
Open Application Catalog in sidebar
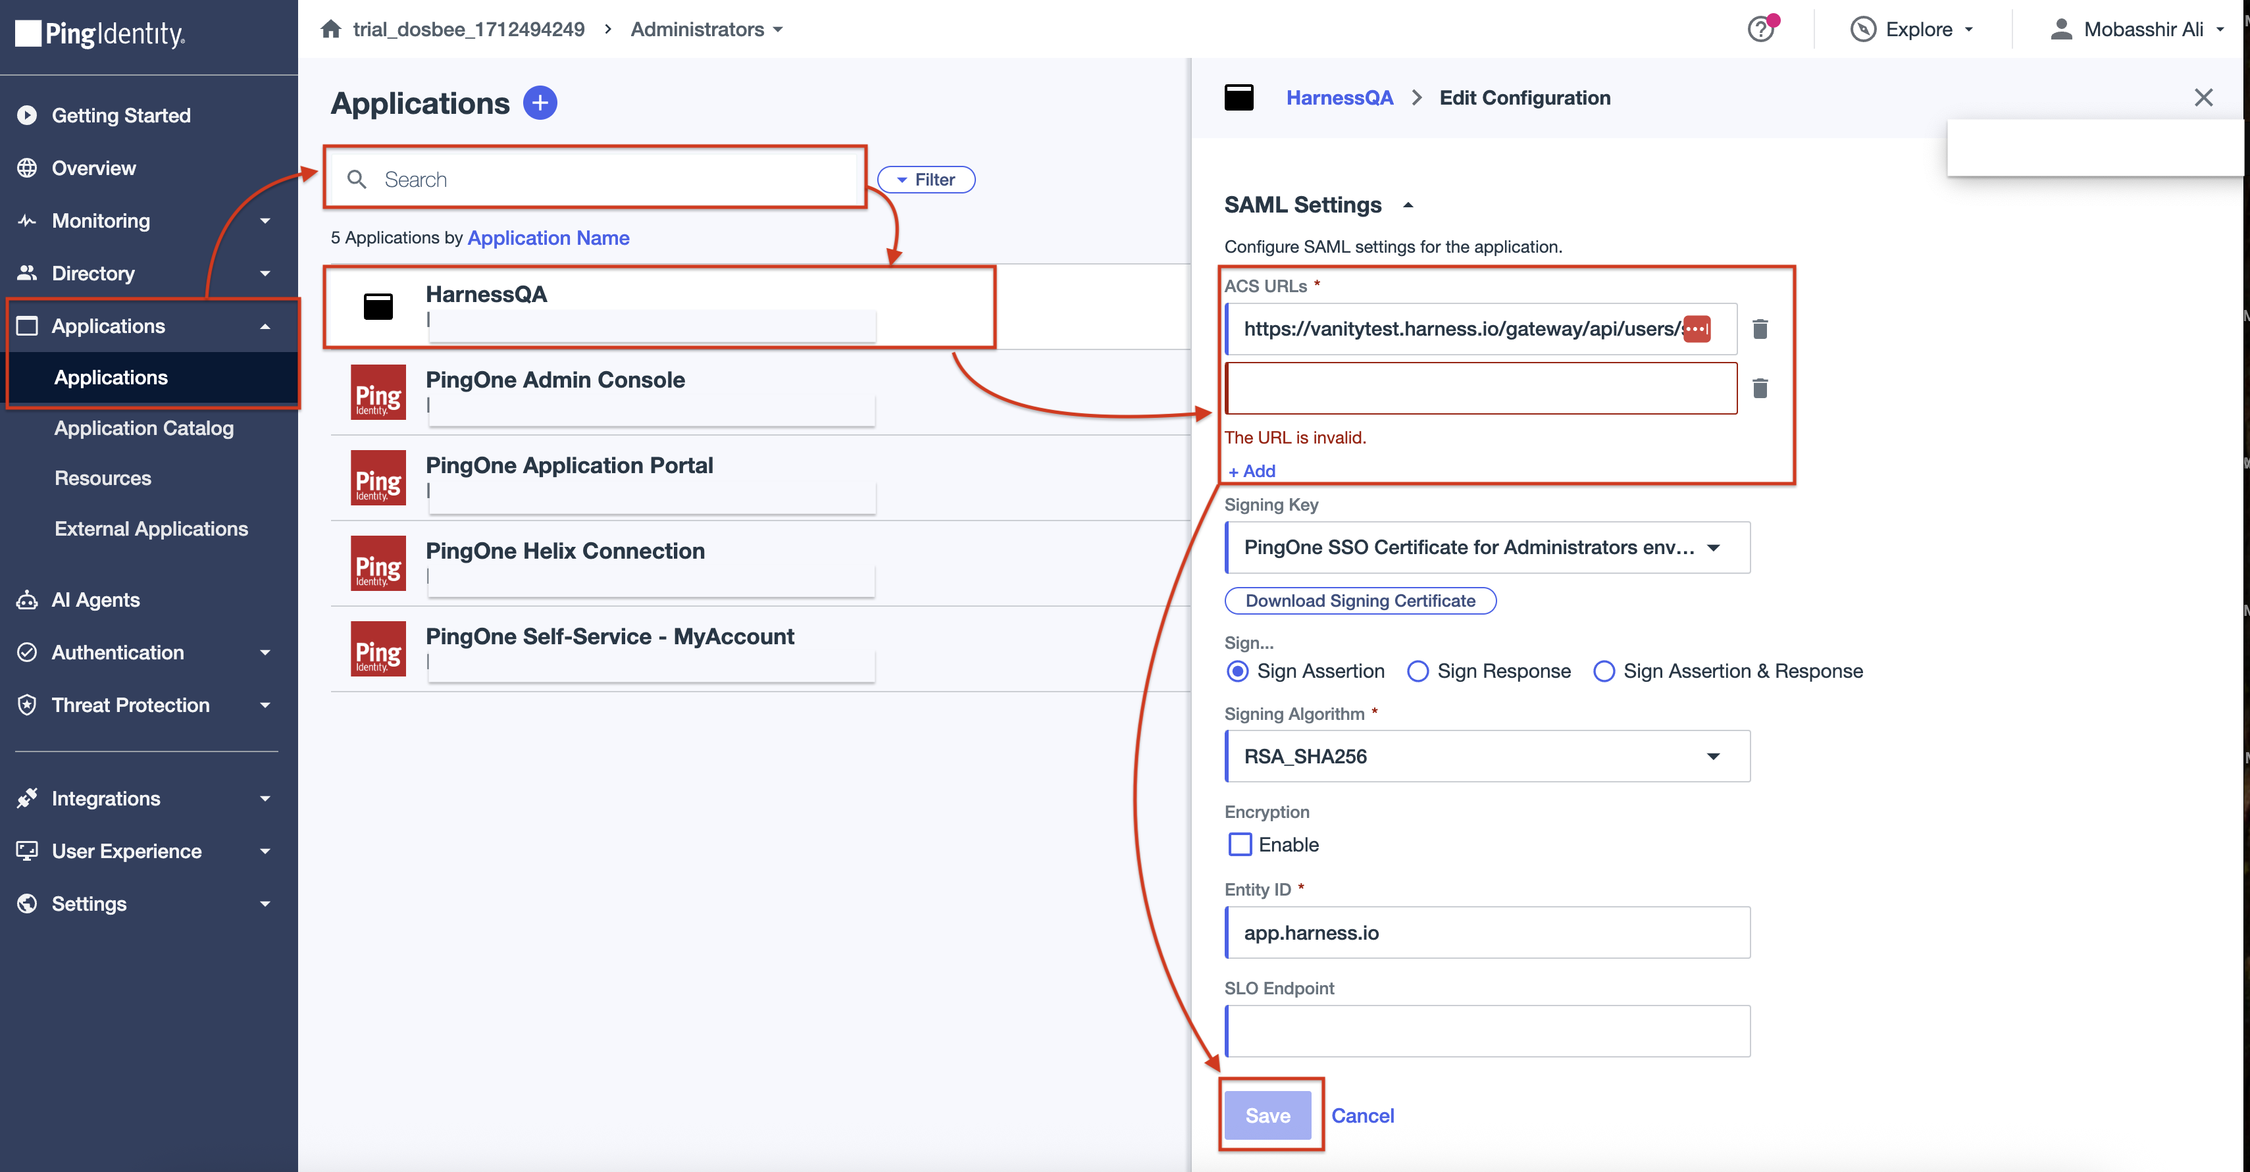pyautogui.click(x=144, y=428)
